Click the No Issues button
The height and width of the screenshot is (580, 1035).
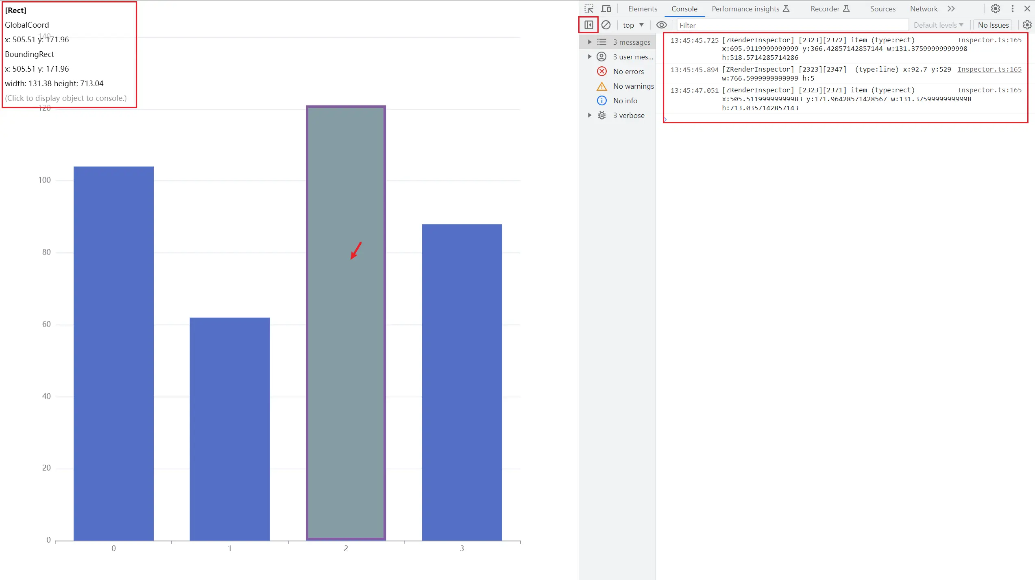(x=993, y=25)
